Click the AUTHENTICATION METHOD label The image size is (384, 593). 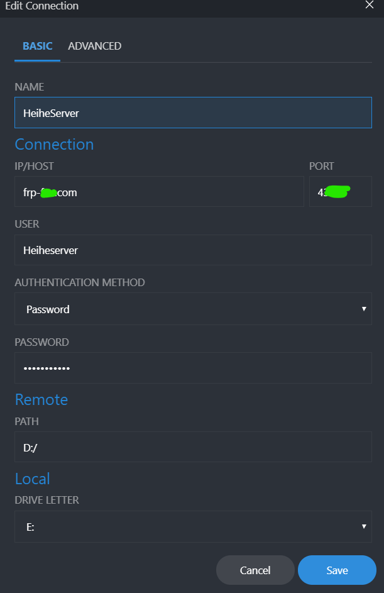[80, 282]
